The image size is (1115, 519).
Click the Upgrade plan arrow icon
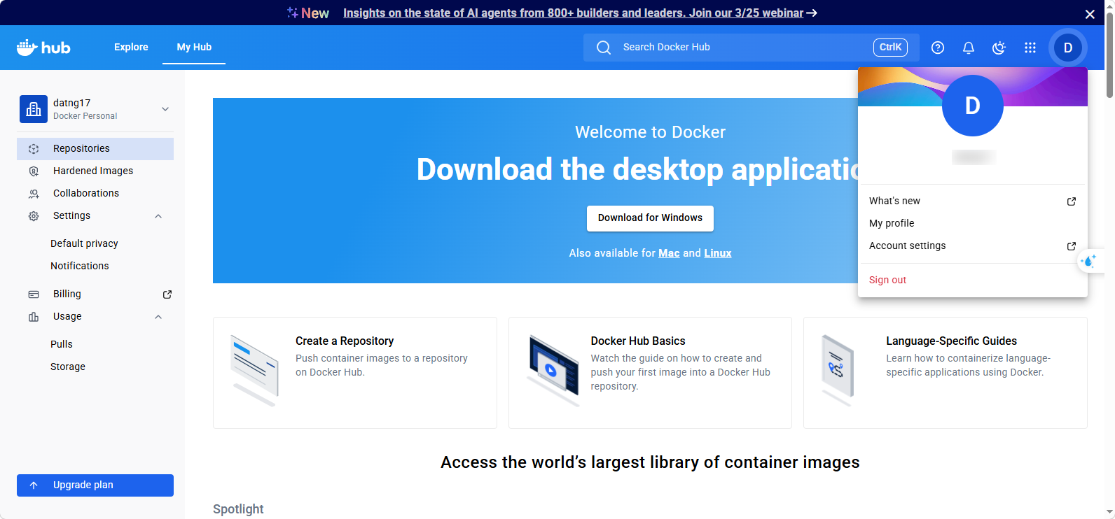(x=34, y=485)
